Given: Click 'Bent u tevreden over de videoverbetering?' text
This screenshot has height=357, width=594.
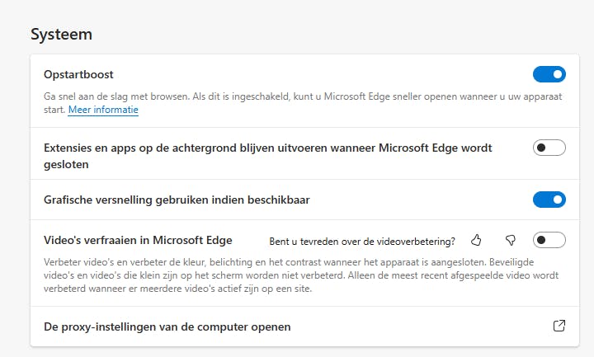Looking at the screenshot, I should (363, 242).
